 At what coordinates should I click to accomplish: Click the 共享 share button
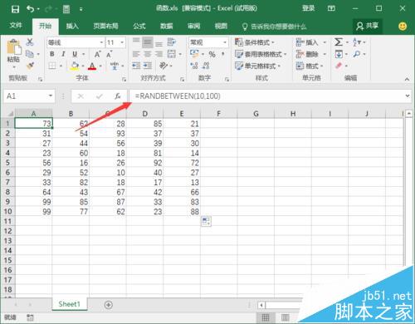(368, 26)
